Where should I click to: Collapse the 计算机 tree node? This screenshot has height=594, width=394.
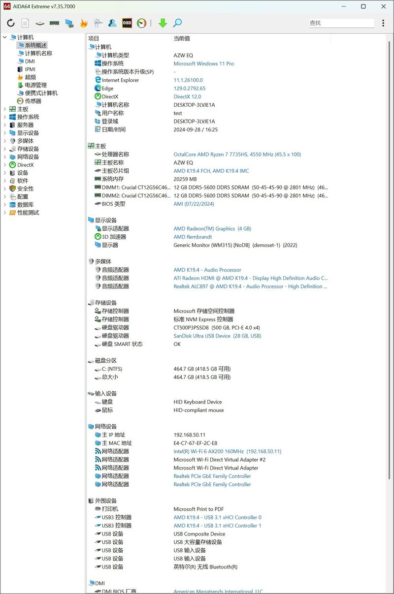click(5, 37)
